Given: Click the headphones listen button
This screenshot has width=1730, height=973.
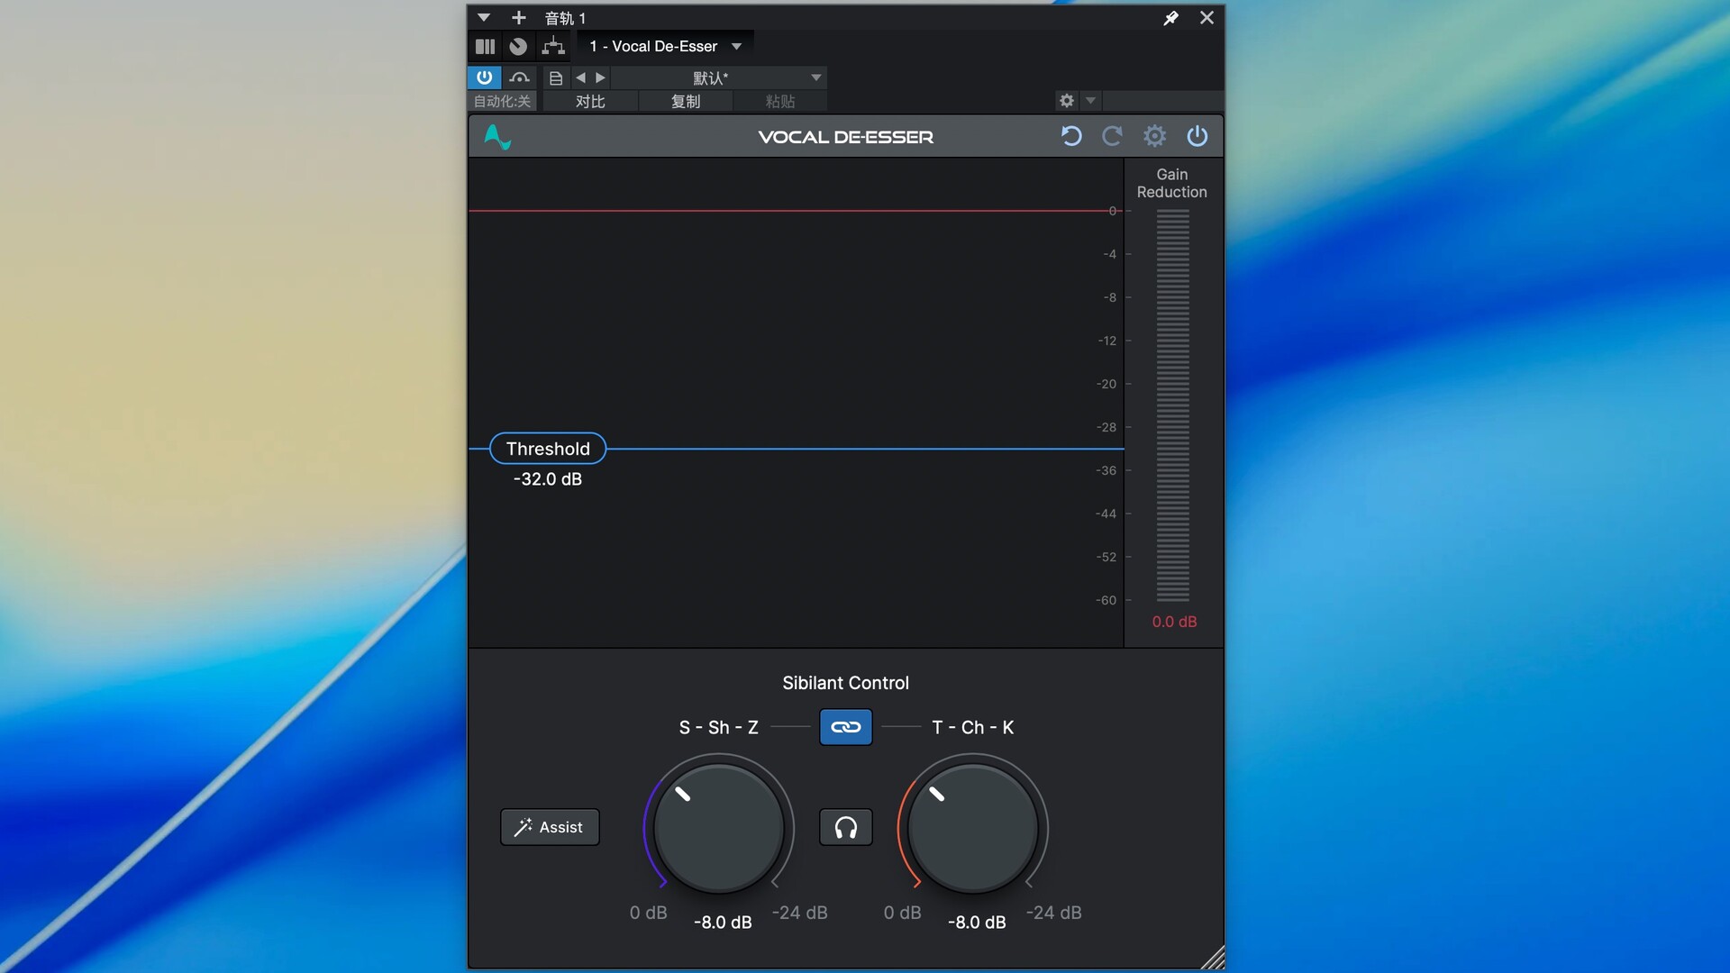Looking at the screenshot, I should (x=845, y=827).
